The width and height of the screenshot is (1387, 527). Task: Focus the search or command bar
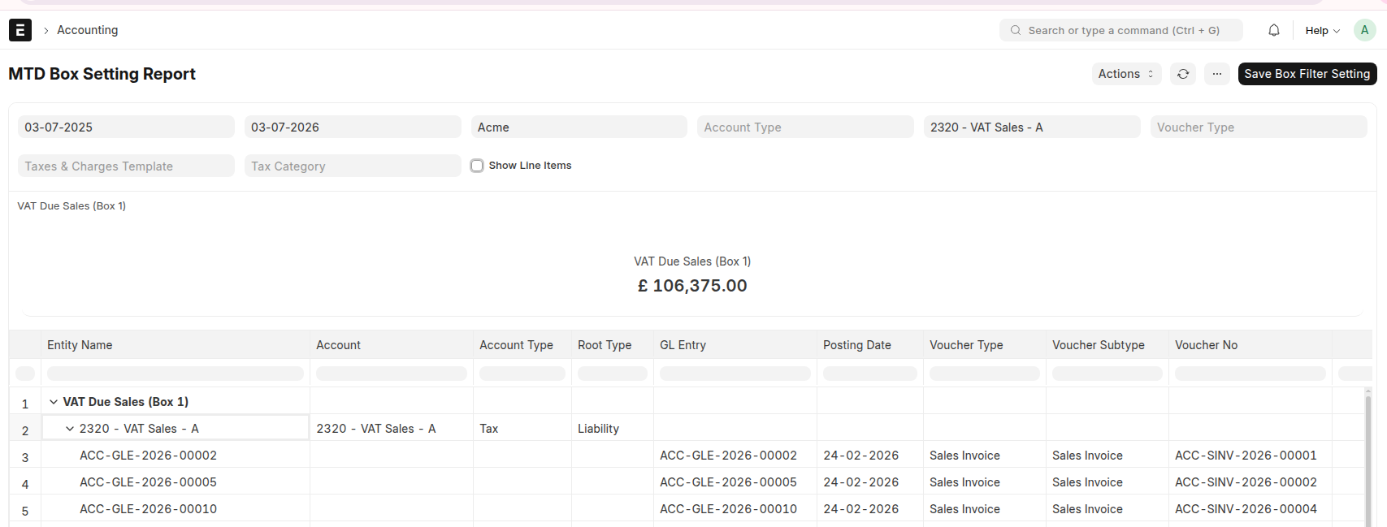coord(1121,30)
